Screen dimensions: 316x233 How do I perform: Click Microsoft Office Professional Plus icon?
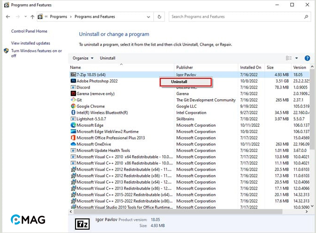pos(73,137)
